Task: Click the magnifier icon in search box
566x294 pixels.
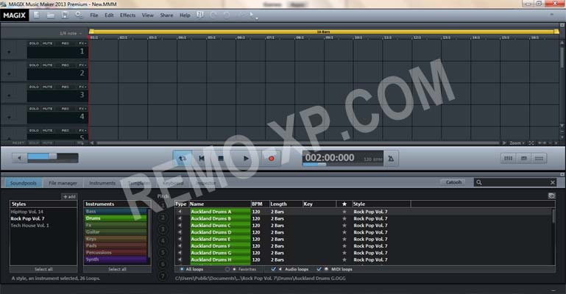Action: tap(479, 182)
